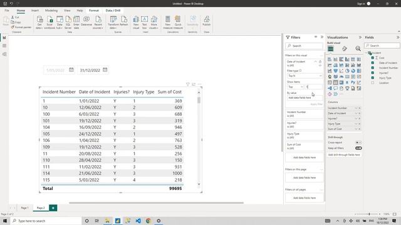Collapse the Visualizations pane
The width and height of the screenshot is (401, 225).
[360, 37]
